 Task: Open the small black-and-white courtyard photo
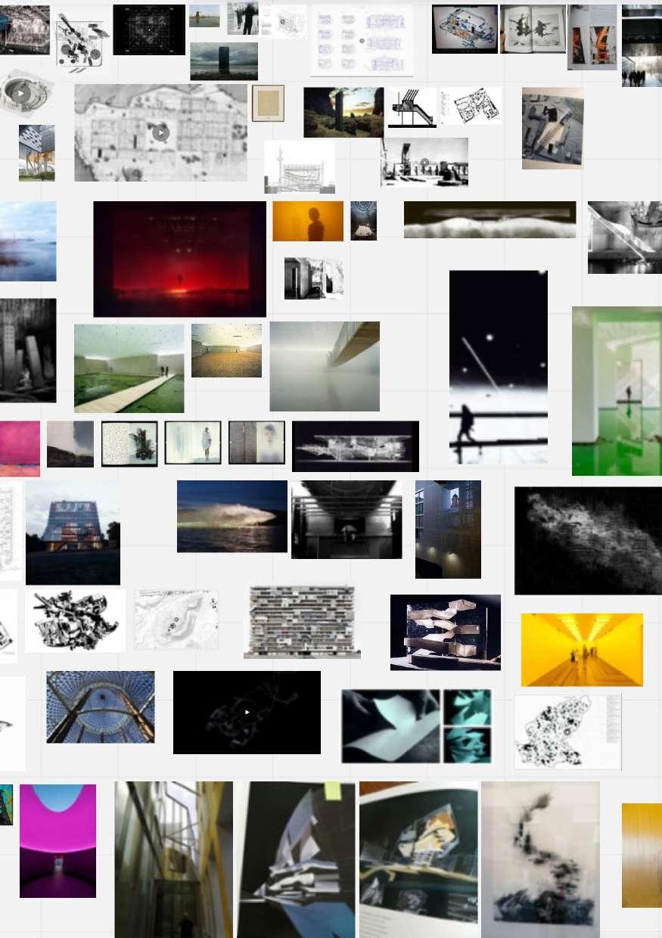coord(313,278)
